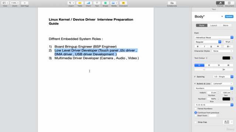Open advanced text options gear menu
236x132 pixels.
[x=229, y=47]
